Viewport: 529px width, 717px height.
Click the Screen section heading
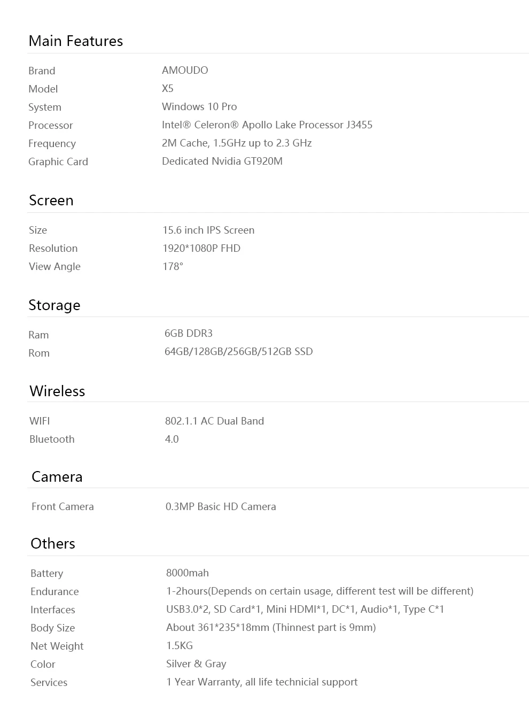point(51,201)
